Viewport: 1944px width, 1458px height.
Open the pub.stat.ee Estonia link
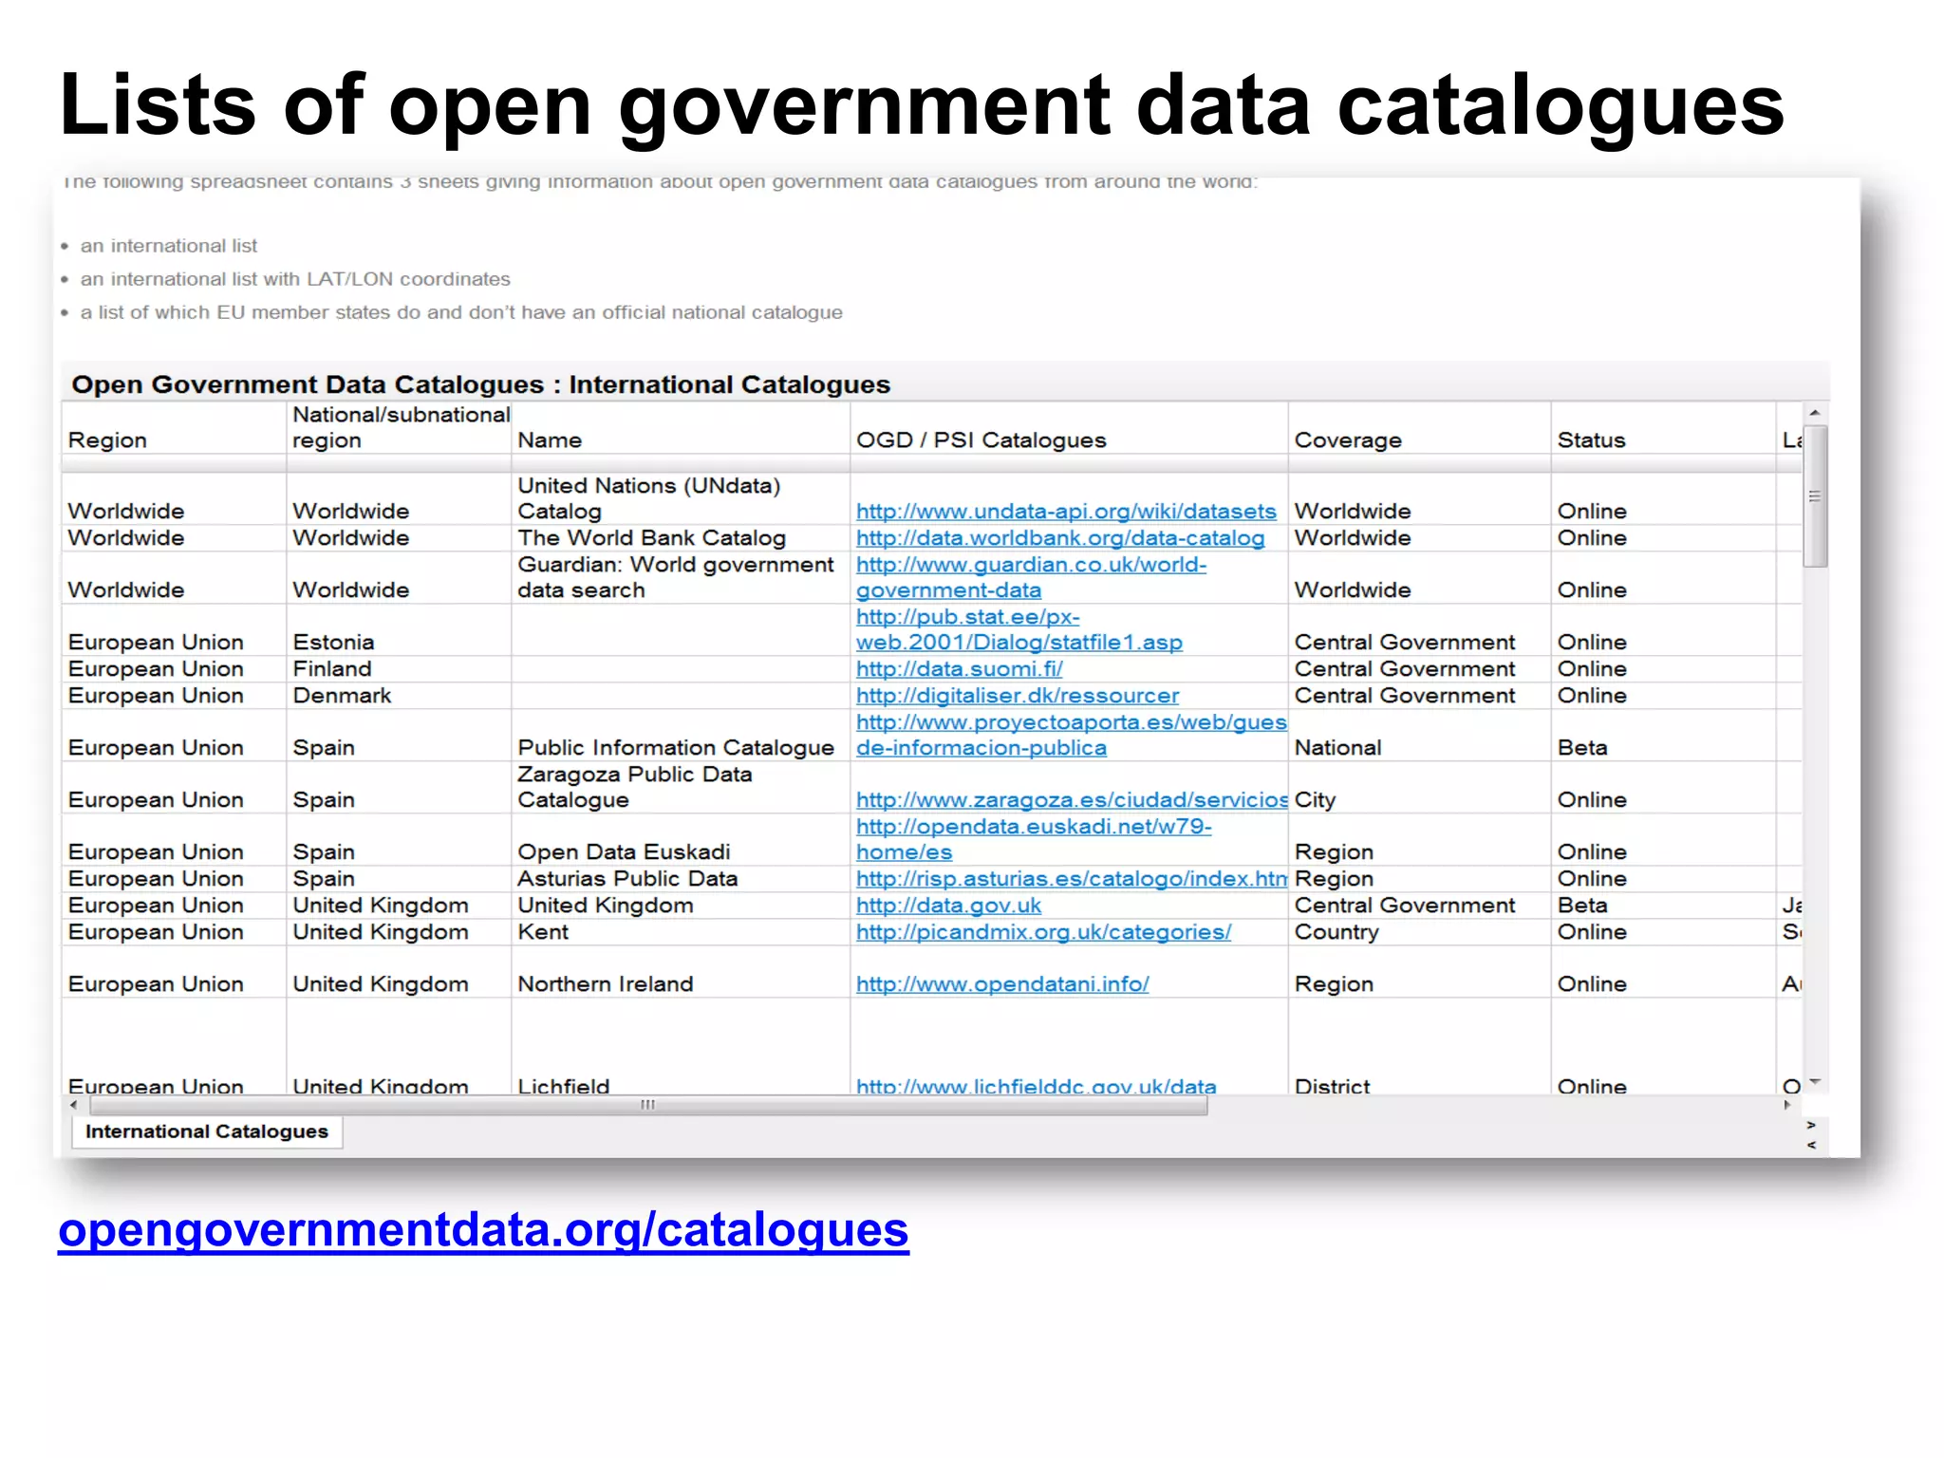tap(1019, 629)
